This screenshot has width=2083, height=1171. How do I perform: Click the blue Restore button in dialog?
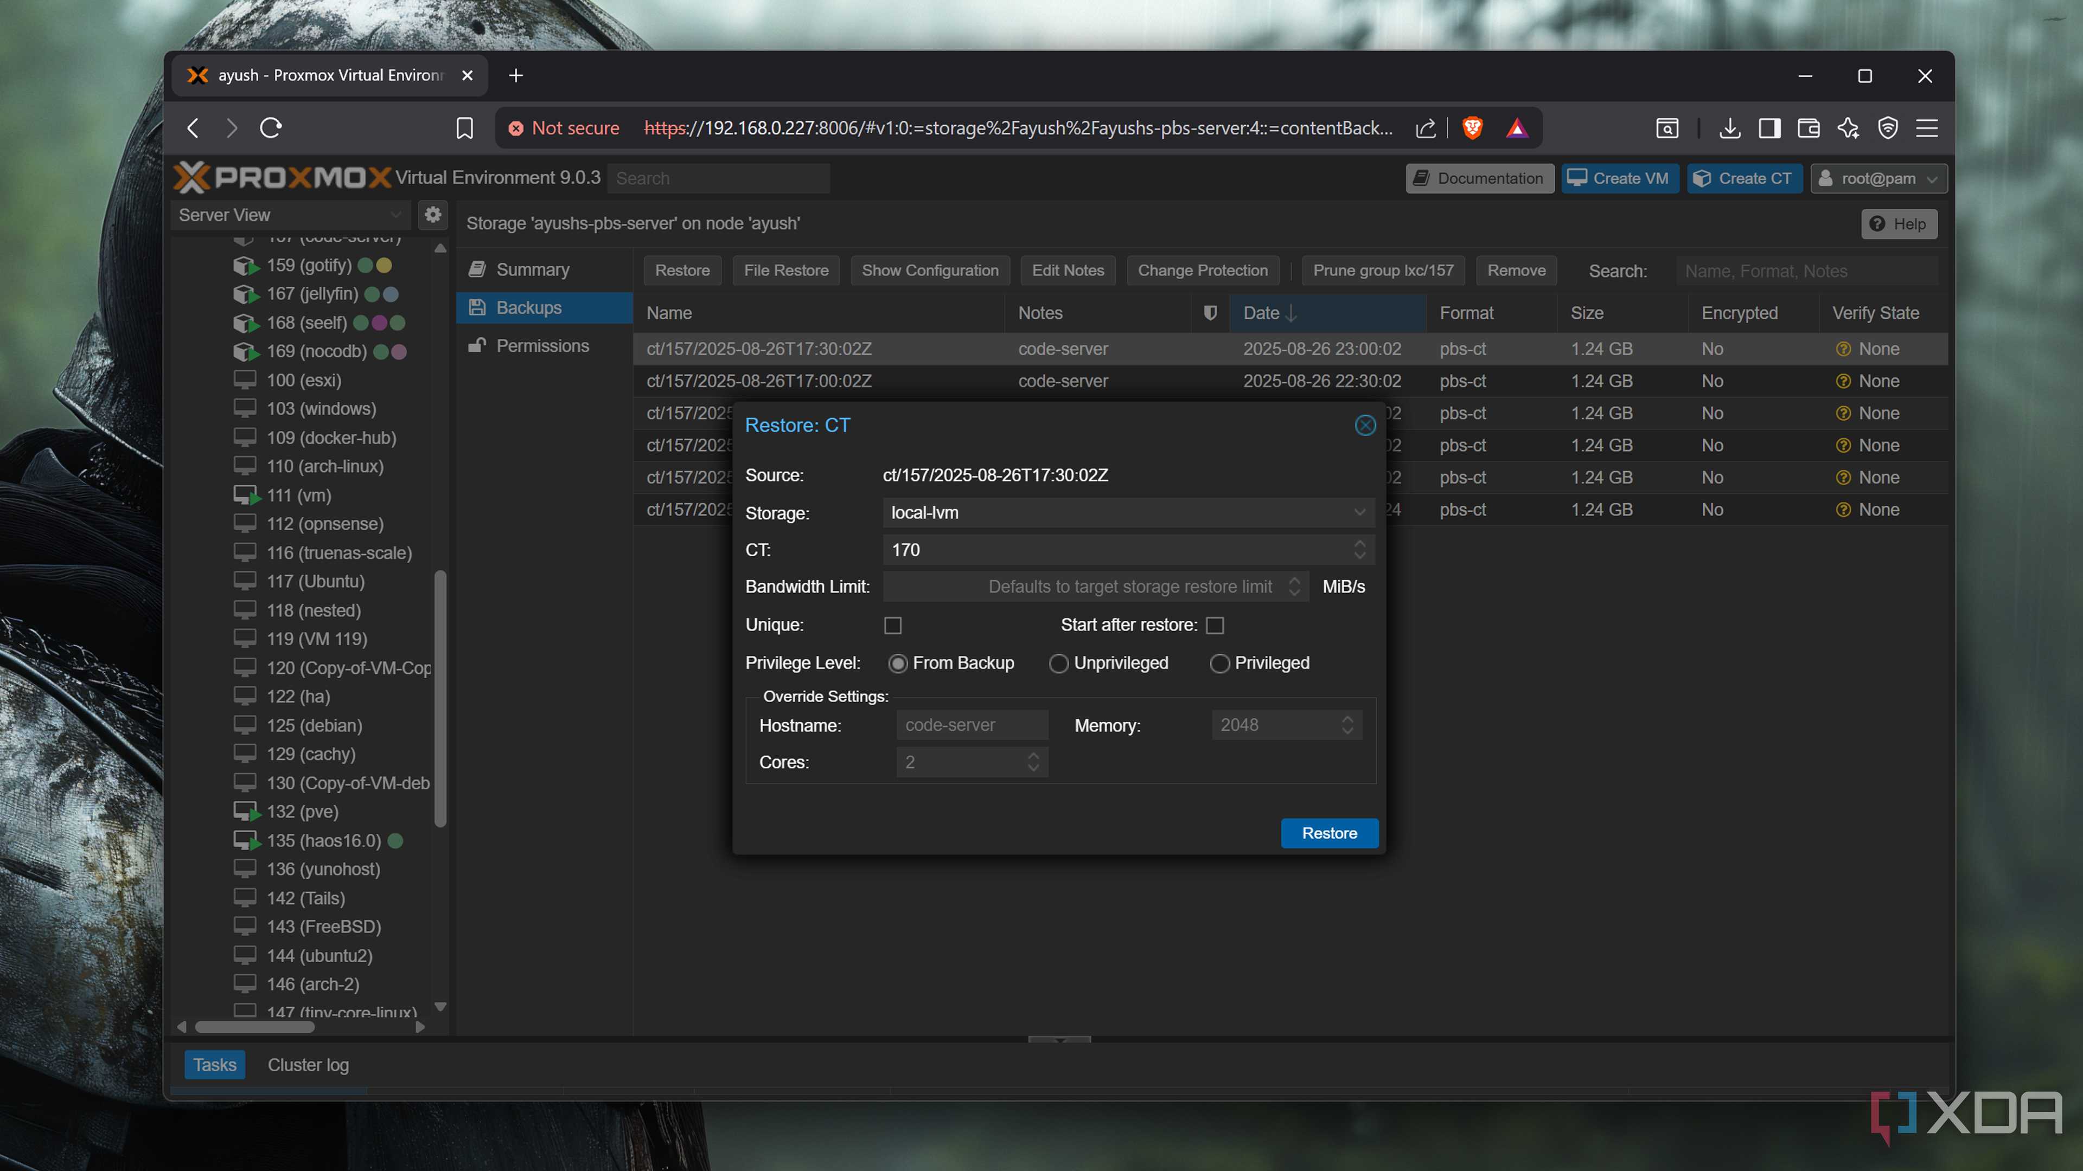point(1330,833)
